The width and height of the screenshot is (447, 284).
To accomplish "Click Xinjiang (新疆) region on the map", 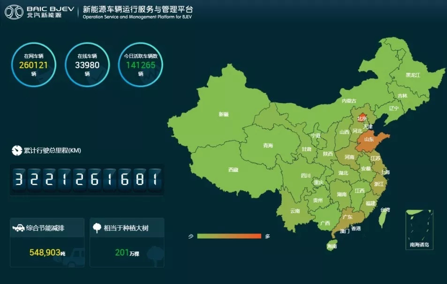I will point(224,114).
